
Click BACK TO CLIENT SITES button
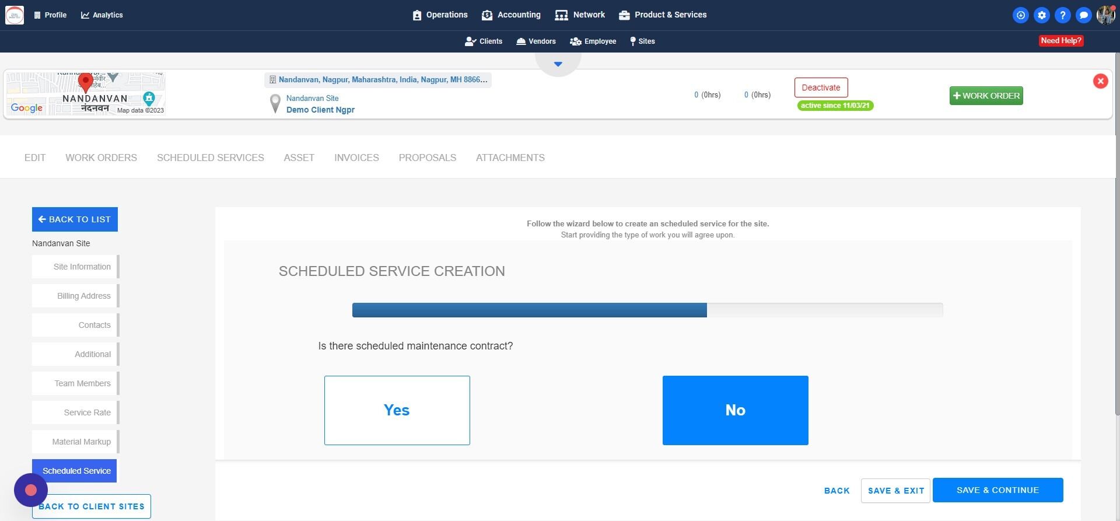(x=92, y=506)
